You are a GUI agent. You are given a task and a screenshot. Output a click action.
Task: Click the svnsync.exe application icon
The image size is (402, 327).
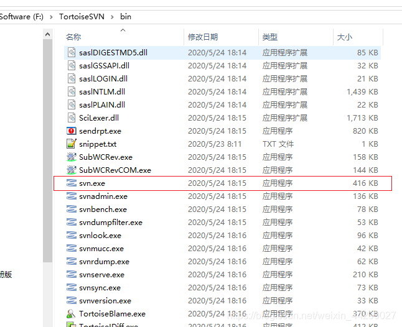[x=72, y=287]
